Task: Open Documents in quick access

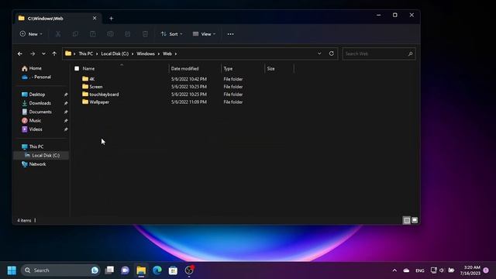Action: pyautogui.click(x=36, y=112)
